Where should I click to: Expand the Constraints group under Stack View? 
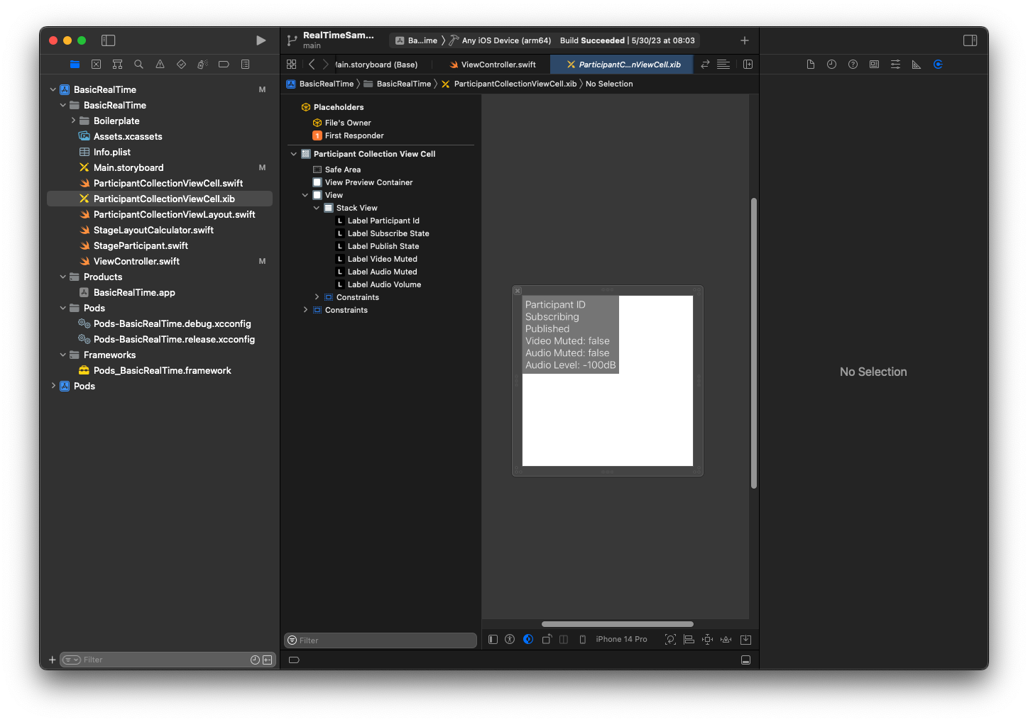(317, 296)
